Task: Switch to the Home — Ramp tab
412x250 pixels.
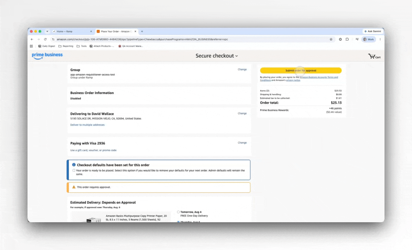Action: point(72,32)
